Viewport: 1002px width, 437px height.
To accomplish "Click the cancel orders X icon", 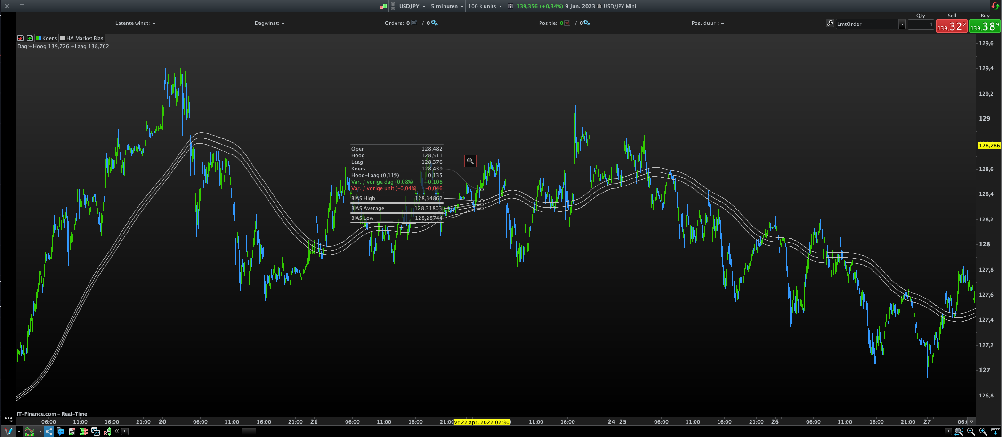I will pyautogui.click(x=414, y=23).
